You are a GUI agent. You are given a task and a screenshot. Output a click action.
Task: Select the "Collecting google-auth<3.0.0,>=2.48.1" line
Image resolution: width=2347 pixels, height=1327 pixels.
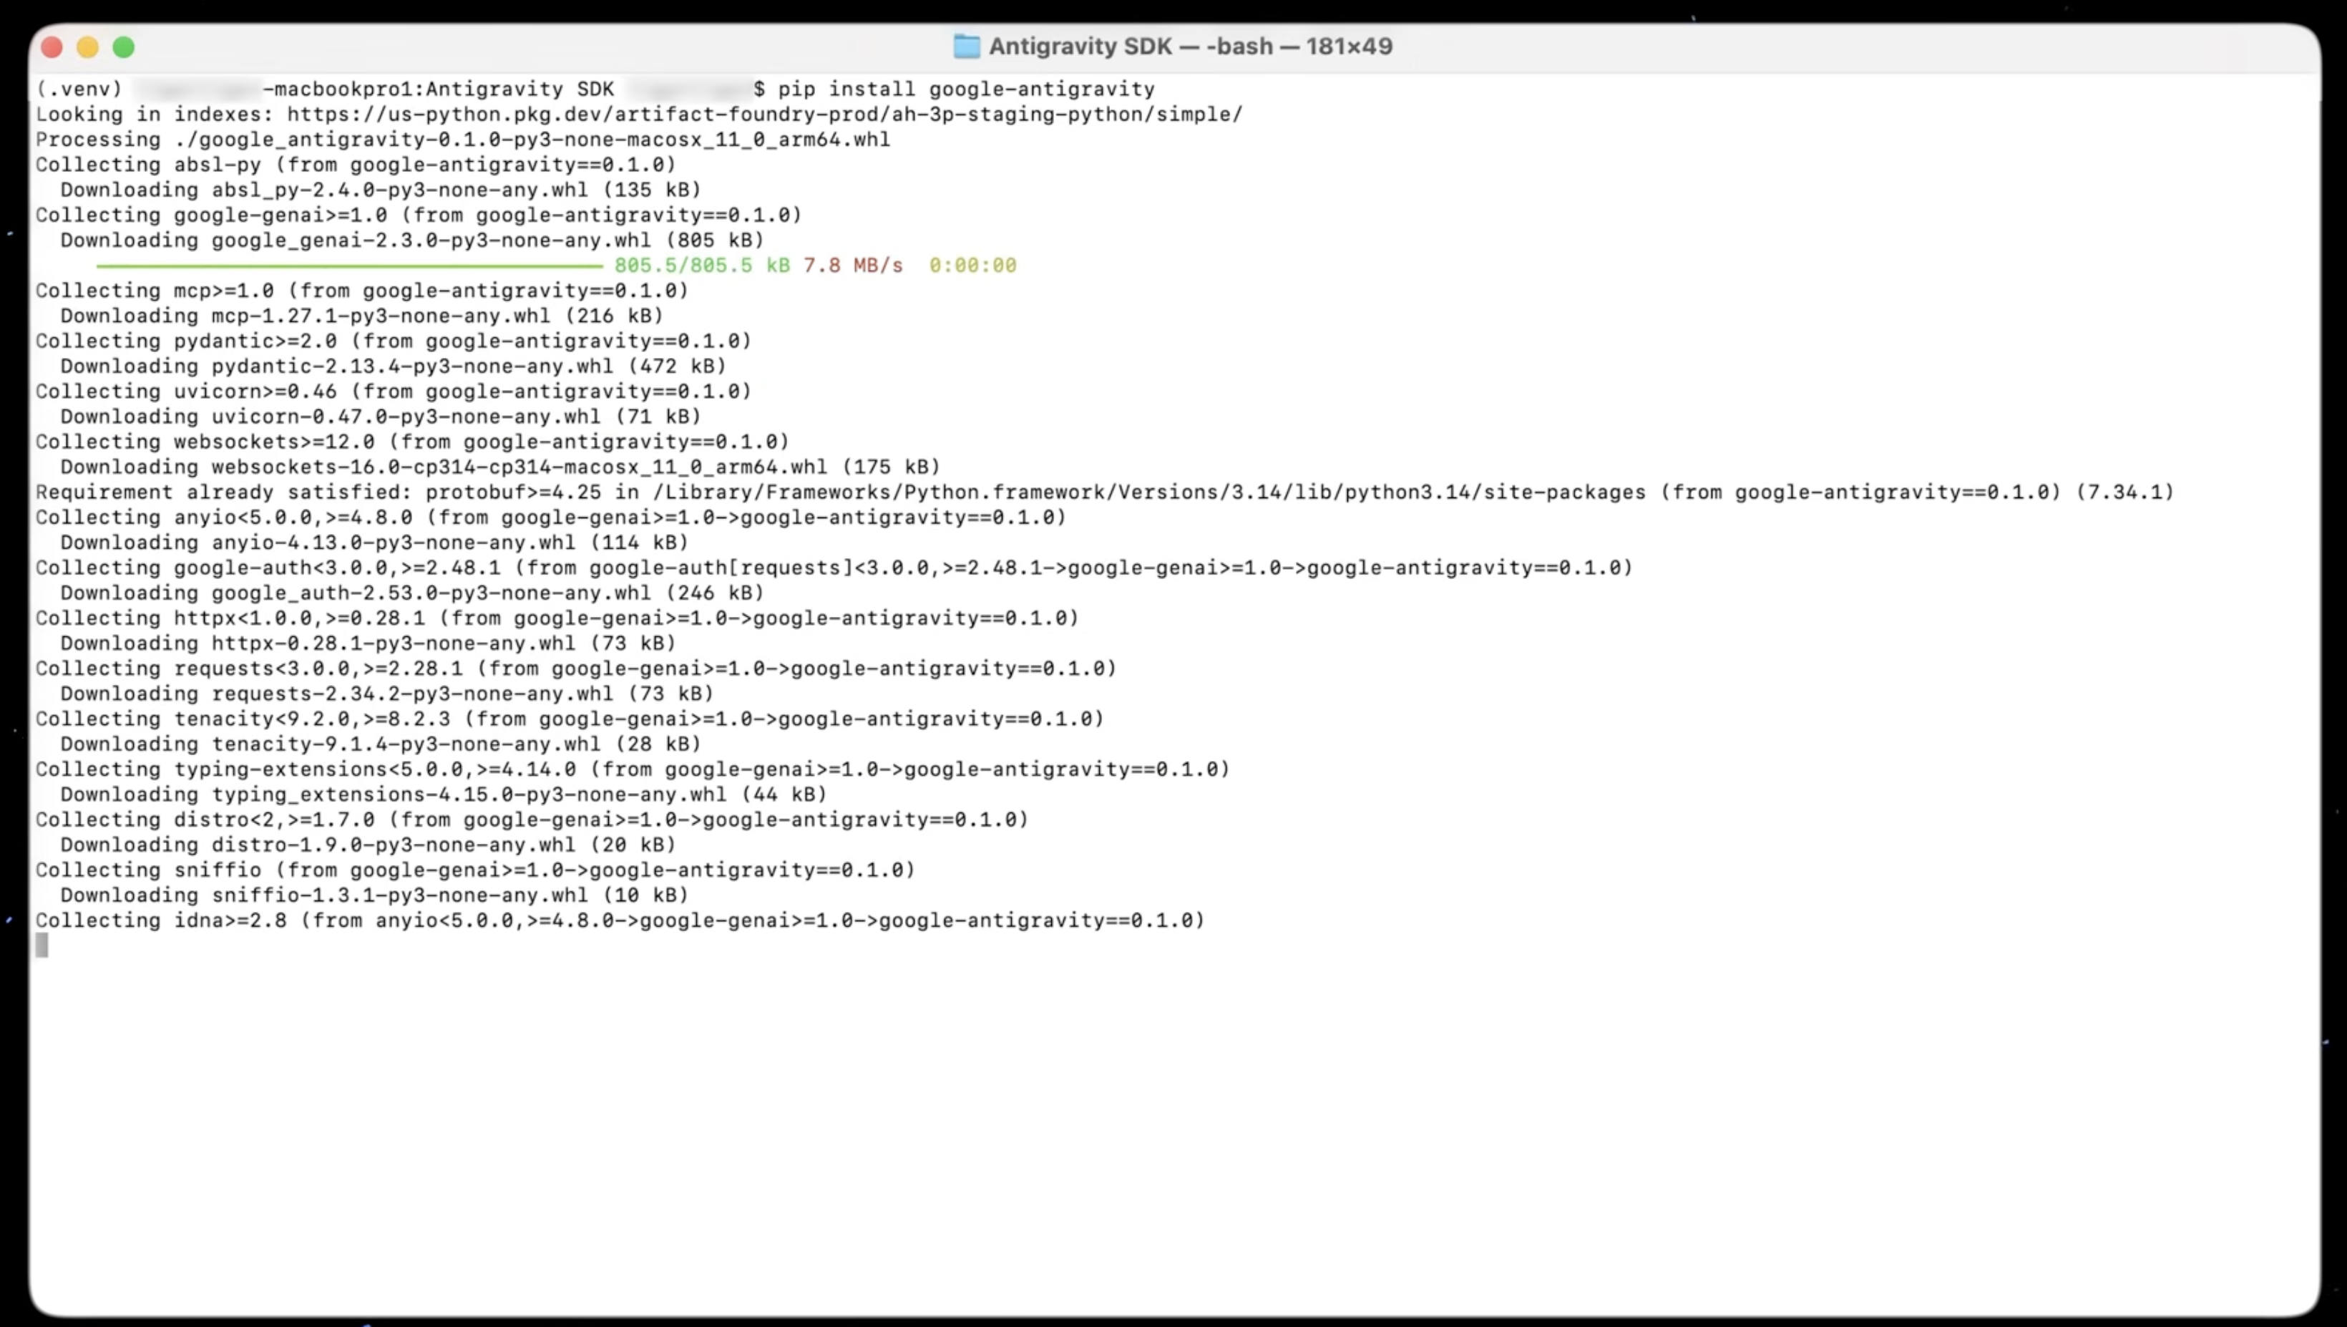[834, 568]
